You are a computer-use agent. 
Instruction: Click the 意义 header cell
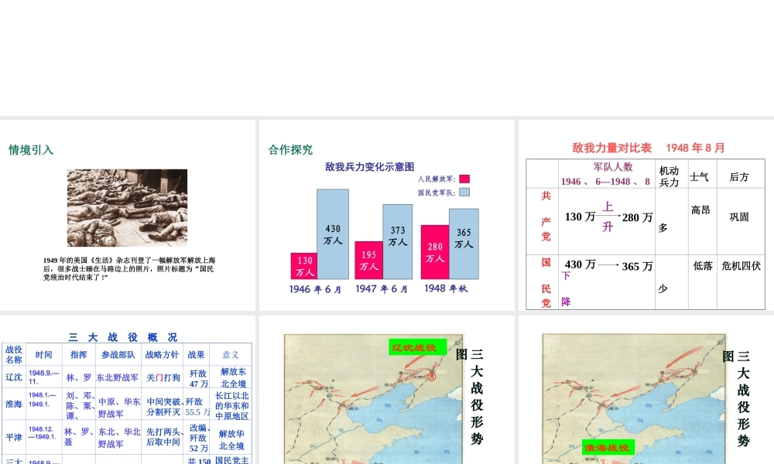[231, 354]
